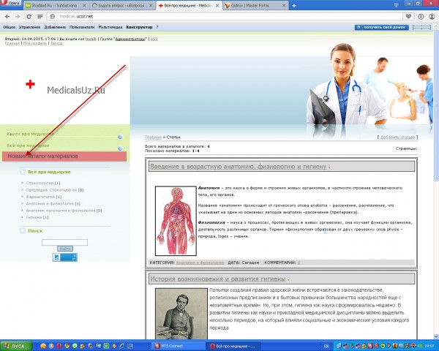Bookmark the page with the heart icon

[x=408, y=17]
